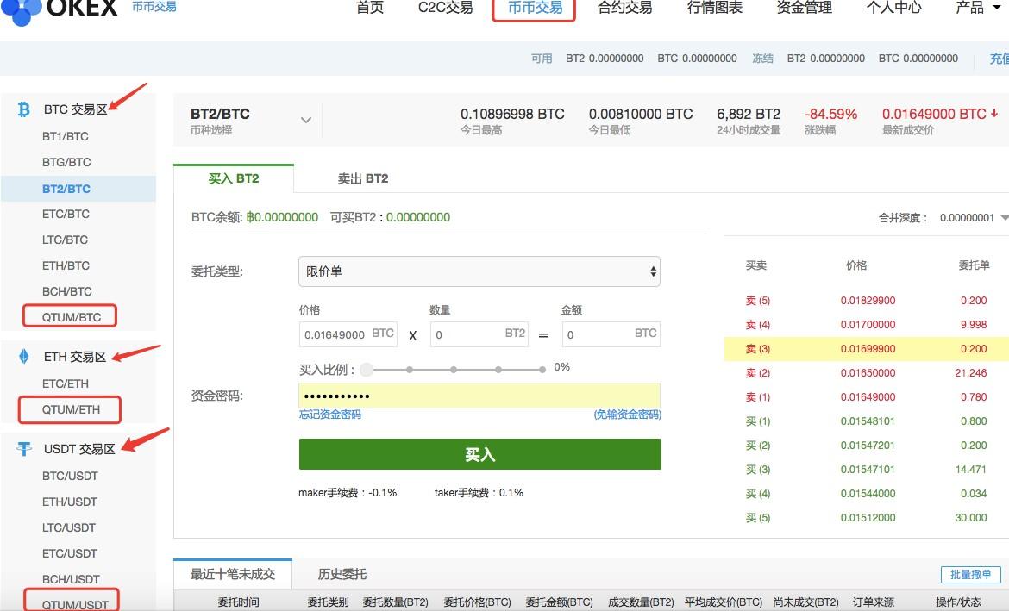Click sell order 卖 (5) price 0.01829900

pyautogui.click(x=868, y=301)
